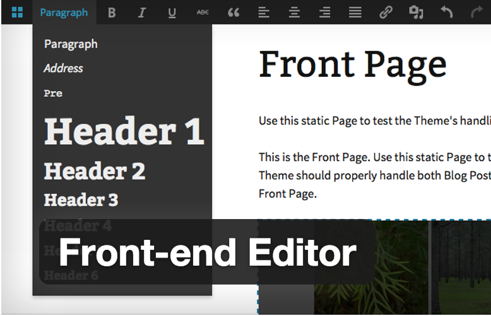The width and height of the screenshot is (491, 316).
Task: Open the Paragraph format dropdown
Action: [64, 13]
